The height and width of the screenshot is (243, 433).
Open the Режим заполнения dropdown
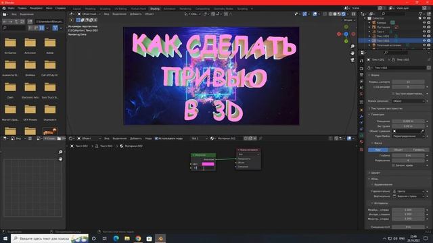(408, 101)
